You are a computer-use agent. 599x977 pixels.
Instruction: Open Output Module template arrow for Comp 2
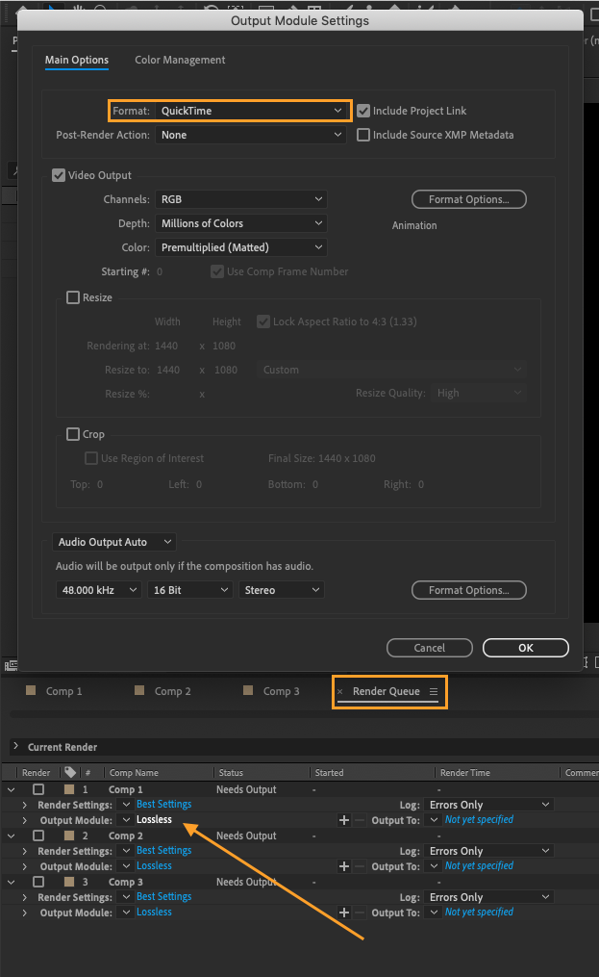coord(126,866)
